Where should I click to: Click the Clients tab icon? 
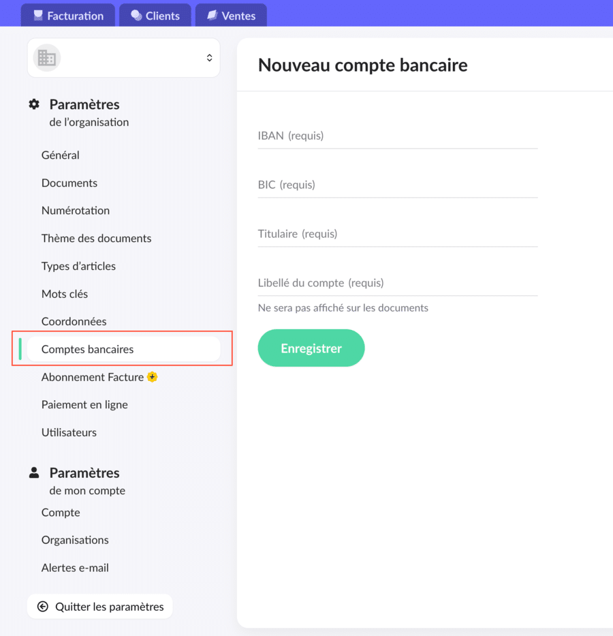[x=136, y=16]
